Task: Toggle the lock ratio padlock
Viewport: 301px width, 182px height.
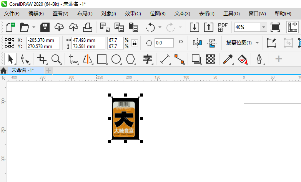Action: coord(135,43)
